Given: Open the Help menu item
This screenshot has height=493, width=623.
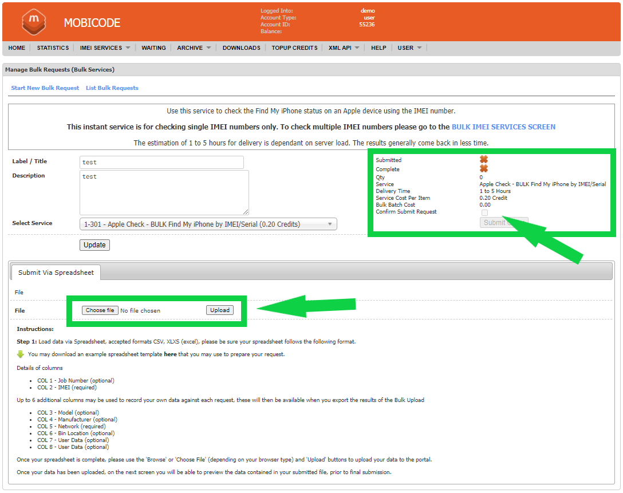Looking at the screenshot, I should pyautogui.click(x=378, y=48).
